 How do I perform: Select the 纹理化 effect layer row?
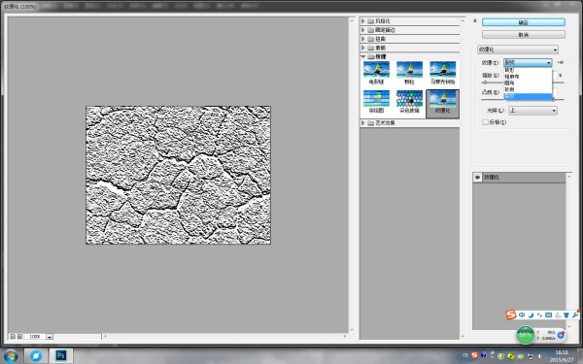pyautogui.click(x=519, y=178)
